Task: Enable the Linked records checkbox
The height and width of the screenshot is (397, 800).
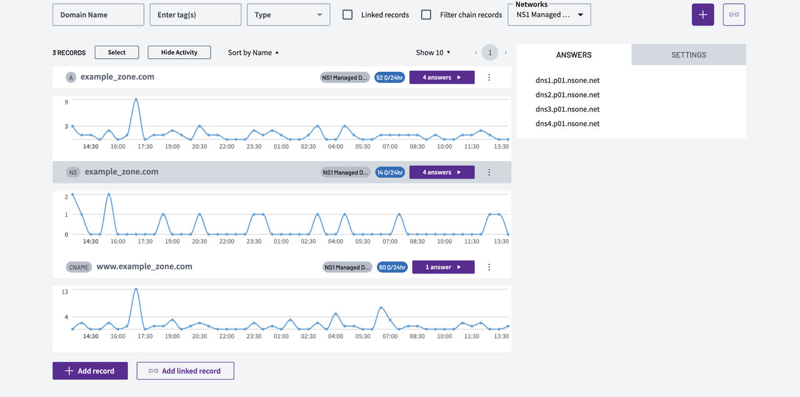Action: coord(347,15)
